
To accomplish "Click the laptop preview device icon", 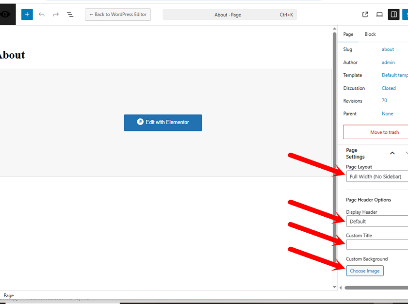I will pyautogui.click(x=379, y=15).
